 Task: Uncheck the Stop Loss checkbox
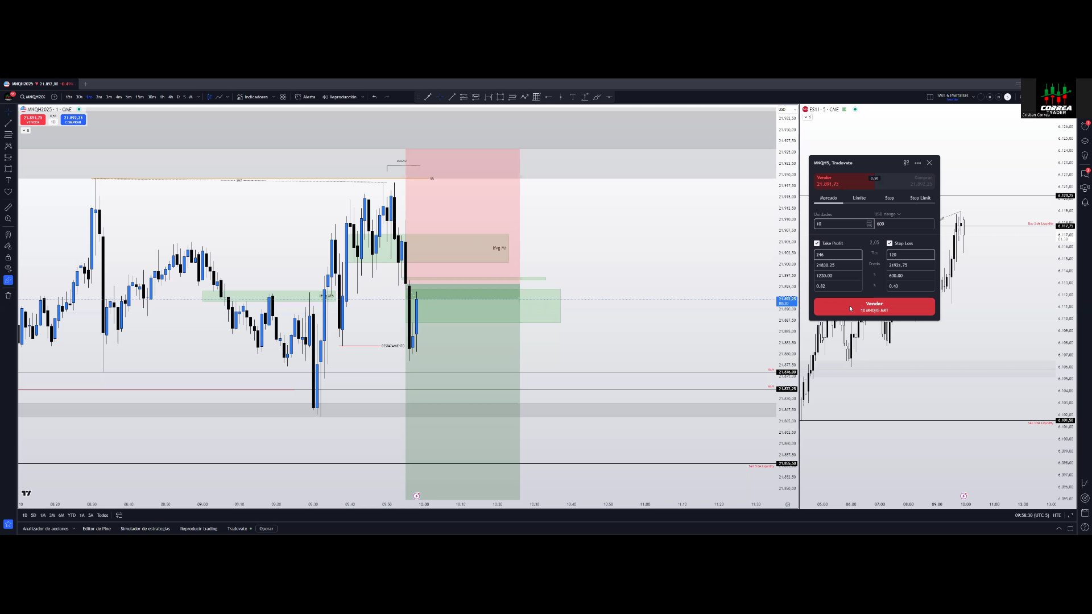(890, 243)
